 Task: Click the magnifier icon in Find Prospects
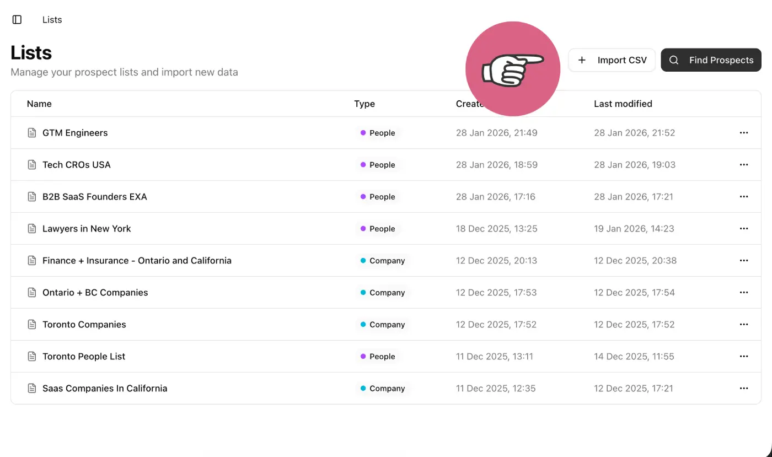coord(674,60)
